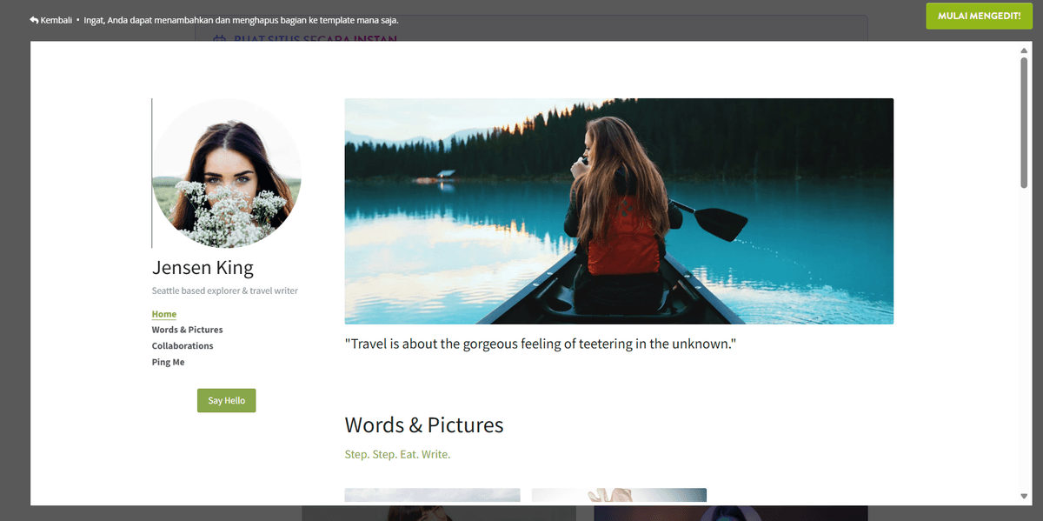Click the Say Hello button

227,401
